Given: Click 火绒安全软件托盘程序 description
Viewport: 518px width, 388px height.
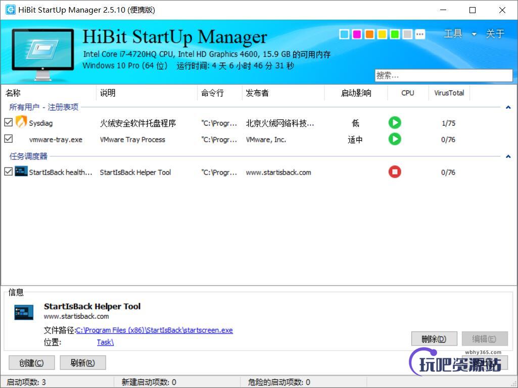Looking at the screenshot, I should pos(138,124).
